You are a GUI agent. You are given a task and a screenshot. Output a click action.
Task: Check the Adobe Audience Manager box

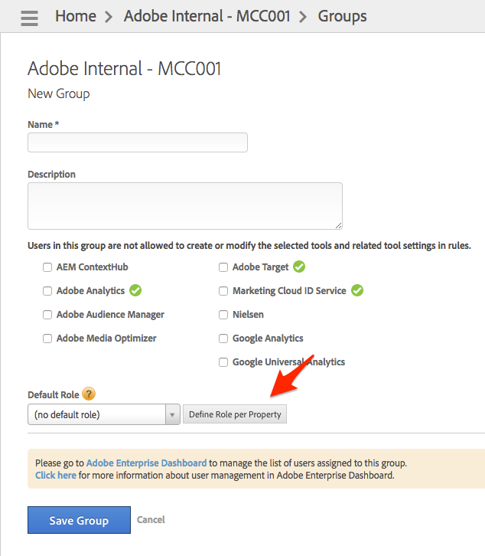tap(48, 315)
